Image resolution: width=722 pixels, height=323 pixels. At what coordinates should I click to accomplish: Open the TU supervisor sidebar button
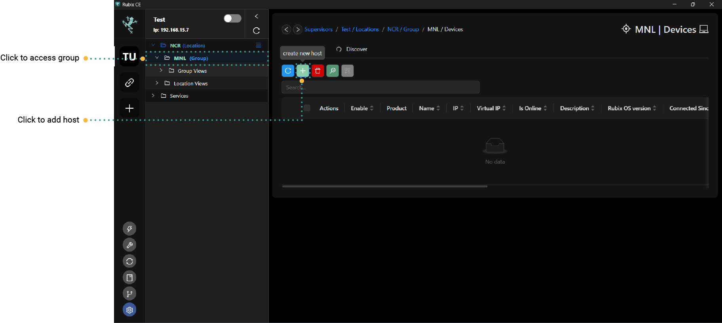[129, 57]
